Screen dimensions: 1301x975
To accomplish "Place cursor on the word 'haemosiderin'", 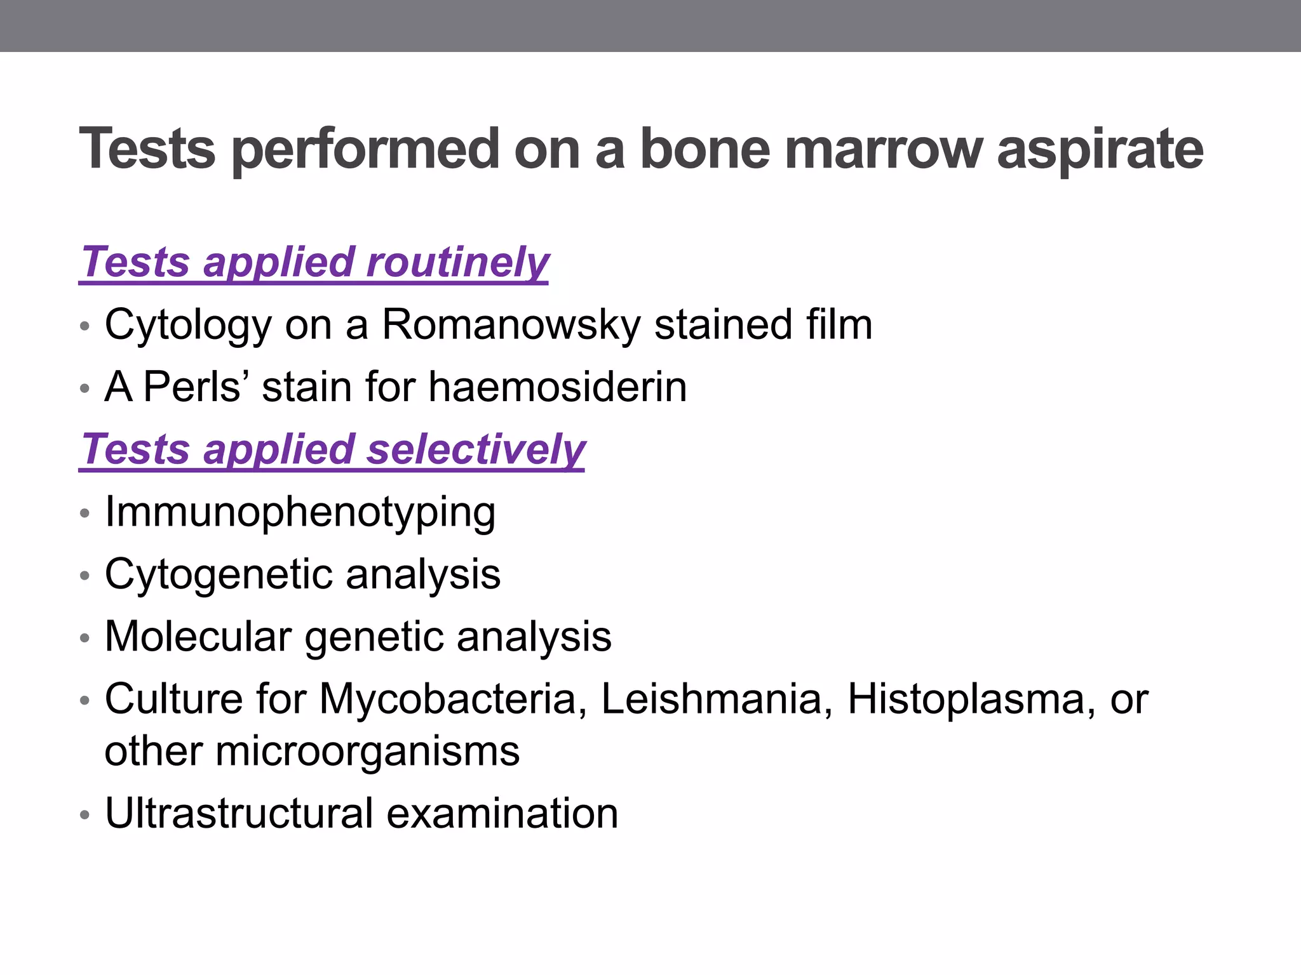I will coord(557,387).
